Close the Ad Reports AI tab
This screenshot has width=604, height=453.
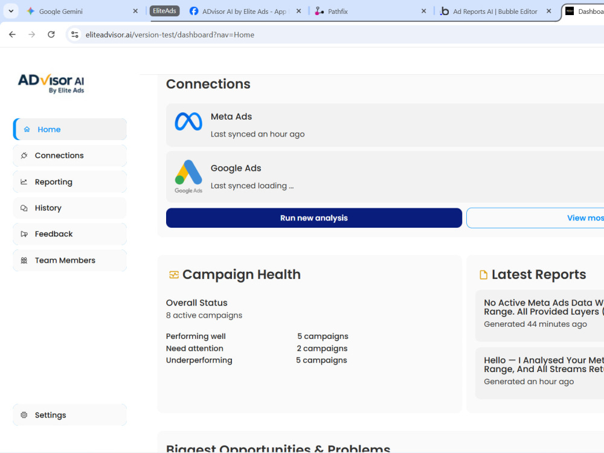click(x=549, y=11)
